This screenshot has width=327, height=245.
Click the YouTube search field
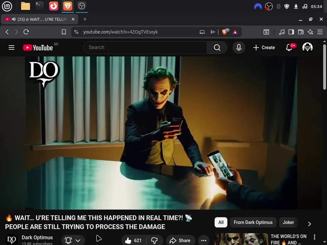tap(145, 48)
